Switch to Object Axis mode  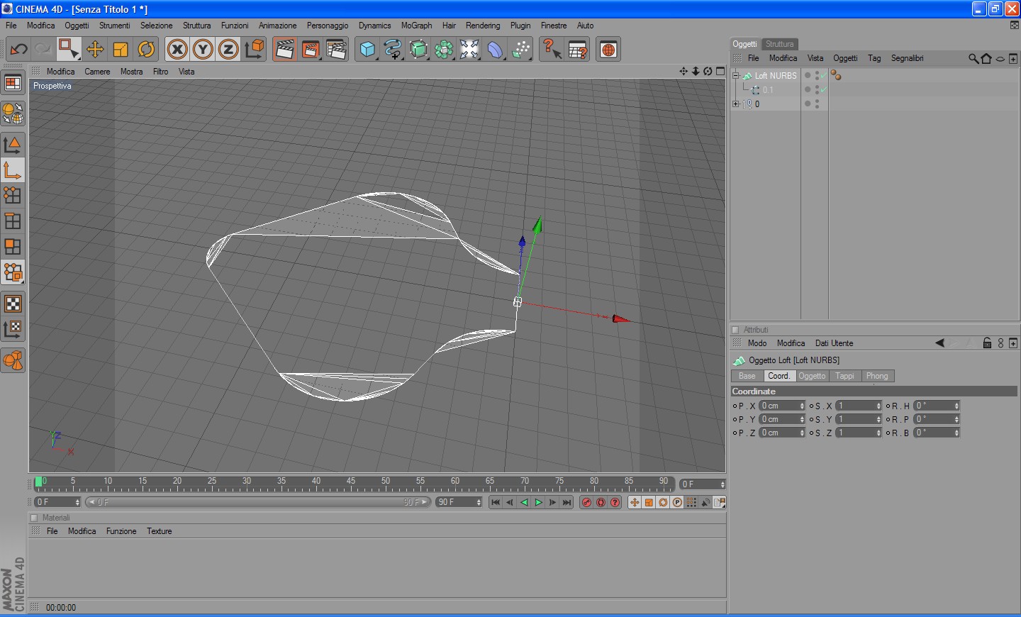pos(13,170)
